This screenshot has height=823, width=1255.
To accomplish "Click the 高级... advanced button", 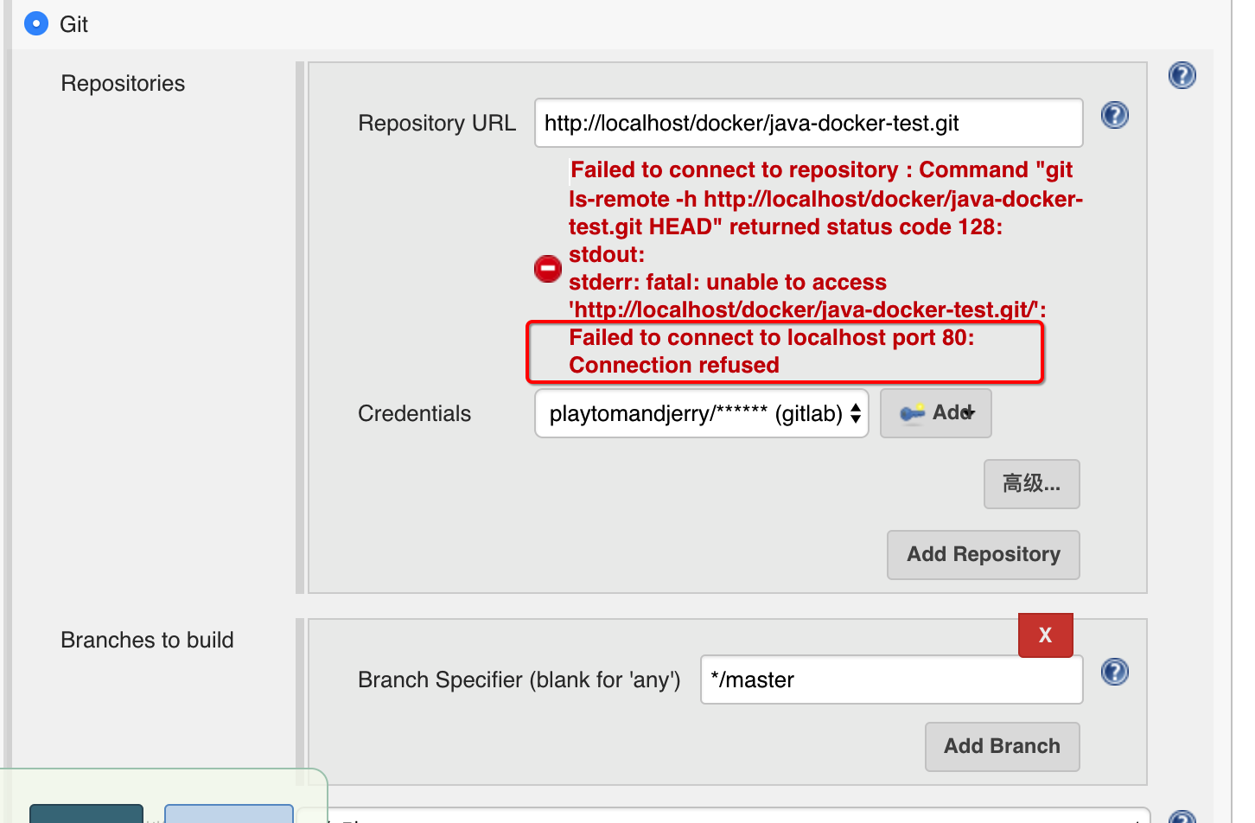I will click(1031, 484).
